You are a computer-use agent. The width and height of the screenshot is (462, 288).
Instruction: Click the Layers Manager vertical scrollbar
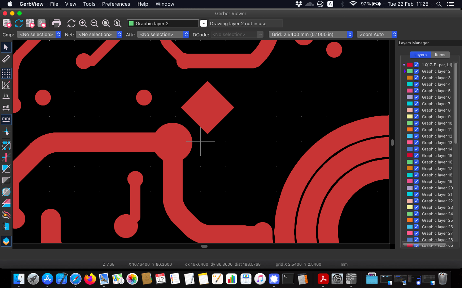[x=456, y=103]
